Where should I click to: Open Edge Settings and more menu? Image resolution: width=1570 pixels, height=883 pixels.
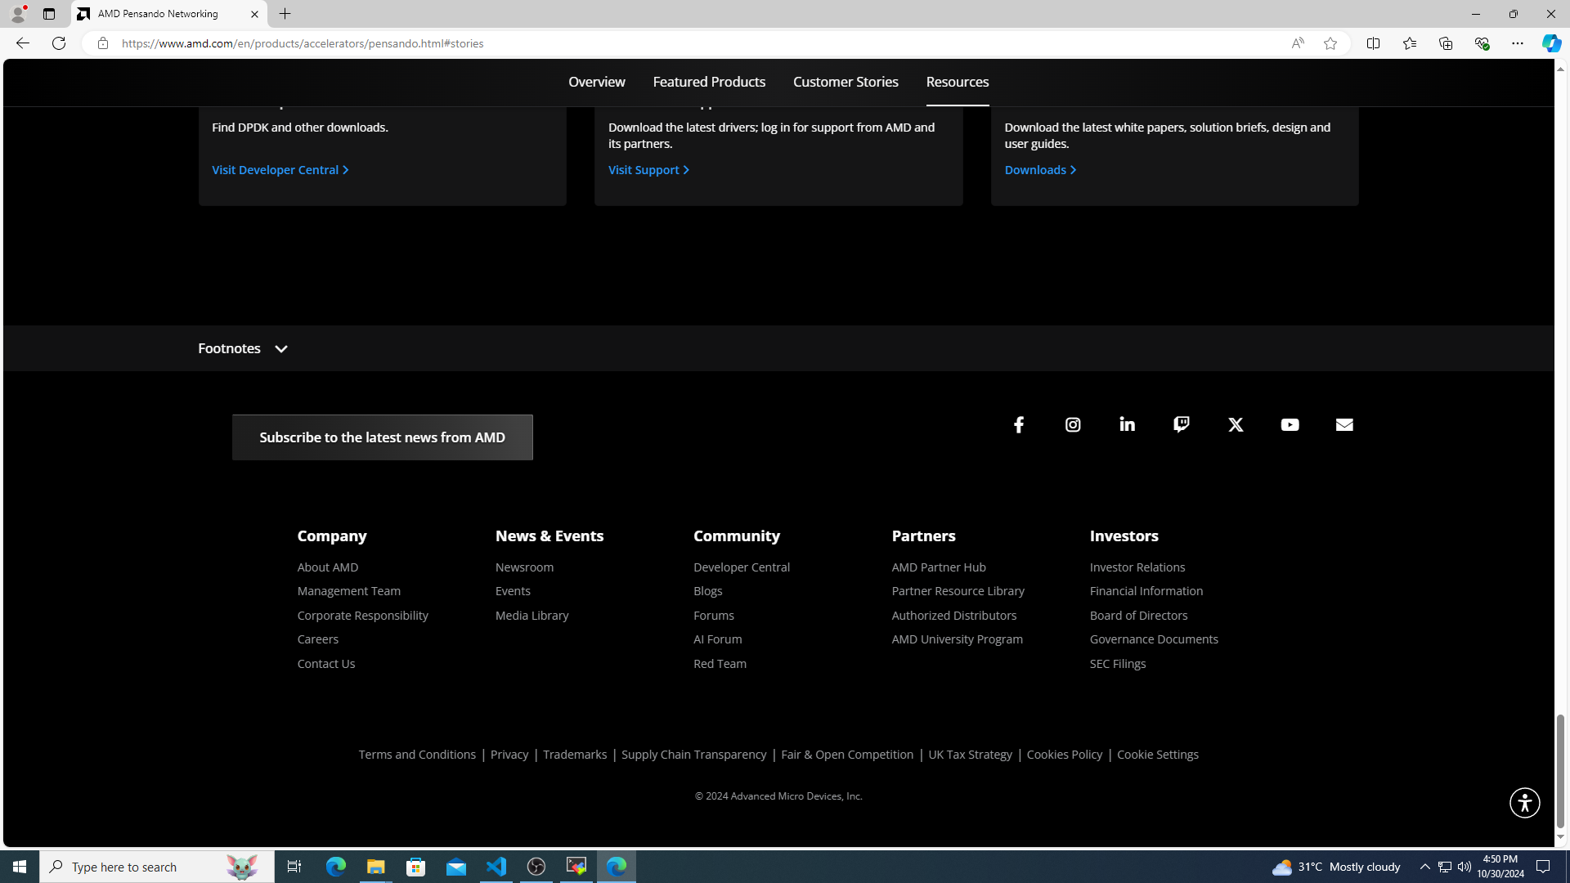pos(1517,43)
